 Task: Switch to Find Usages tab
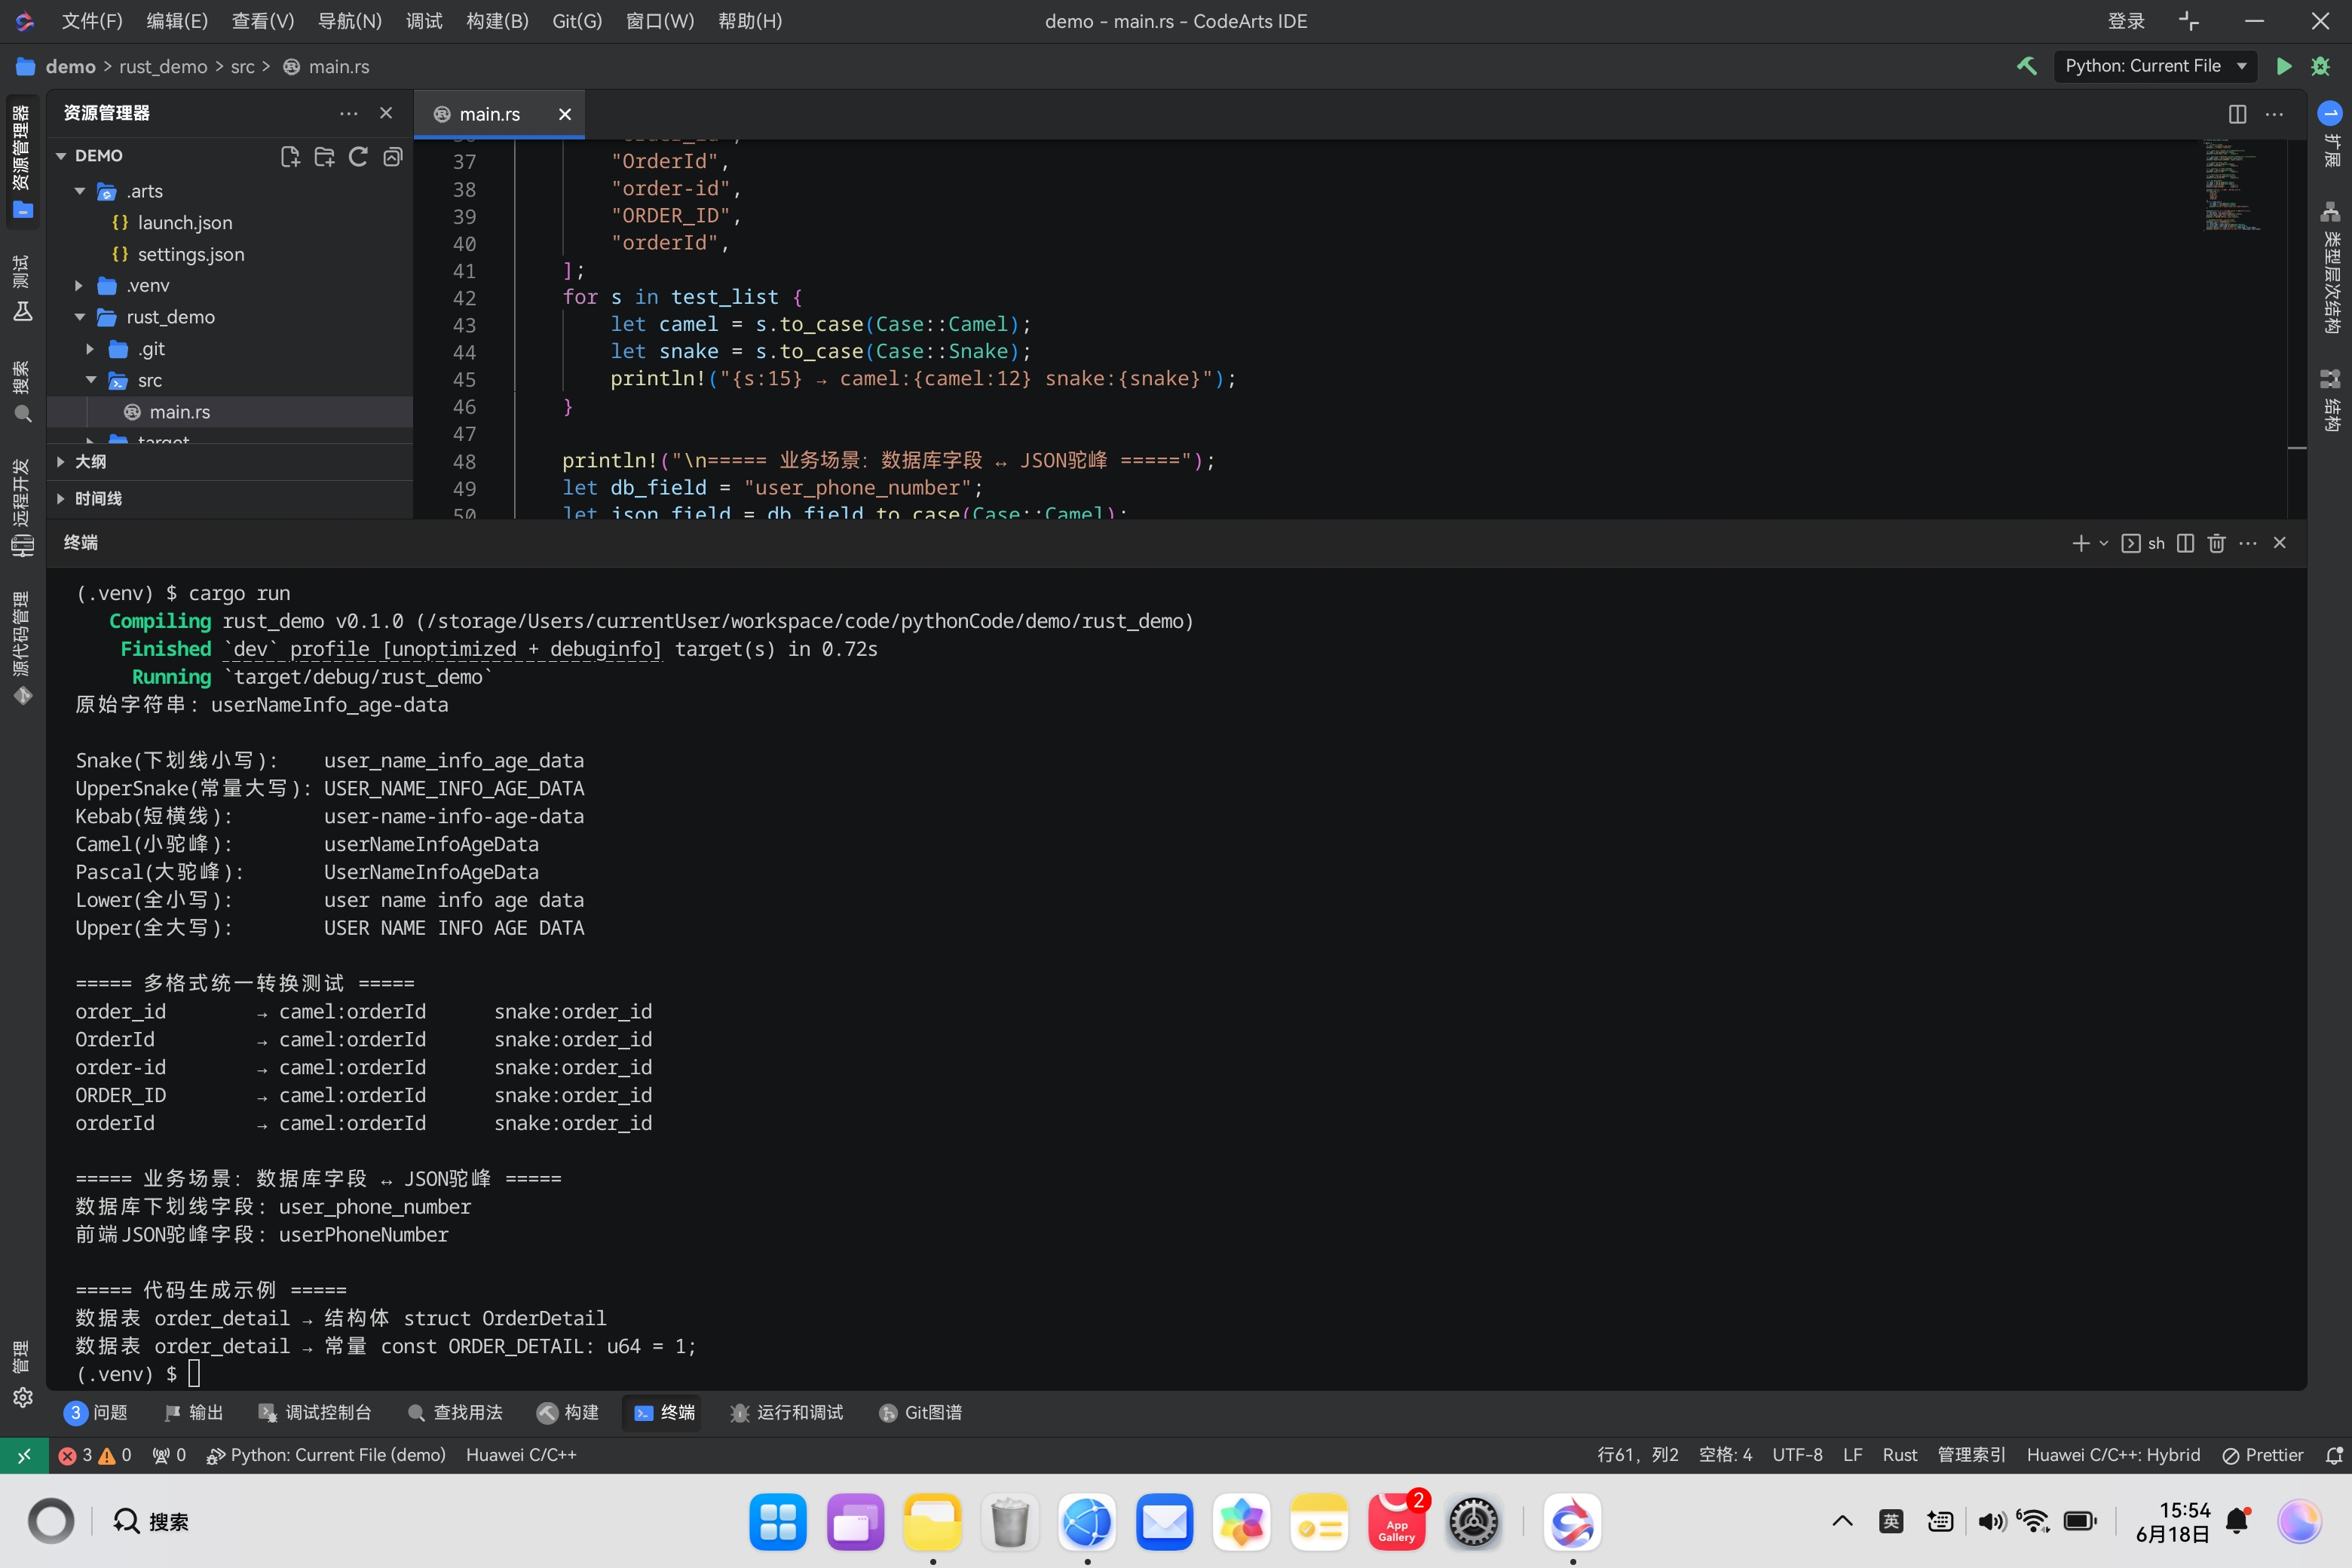point(455,1412)
